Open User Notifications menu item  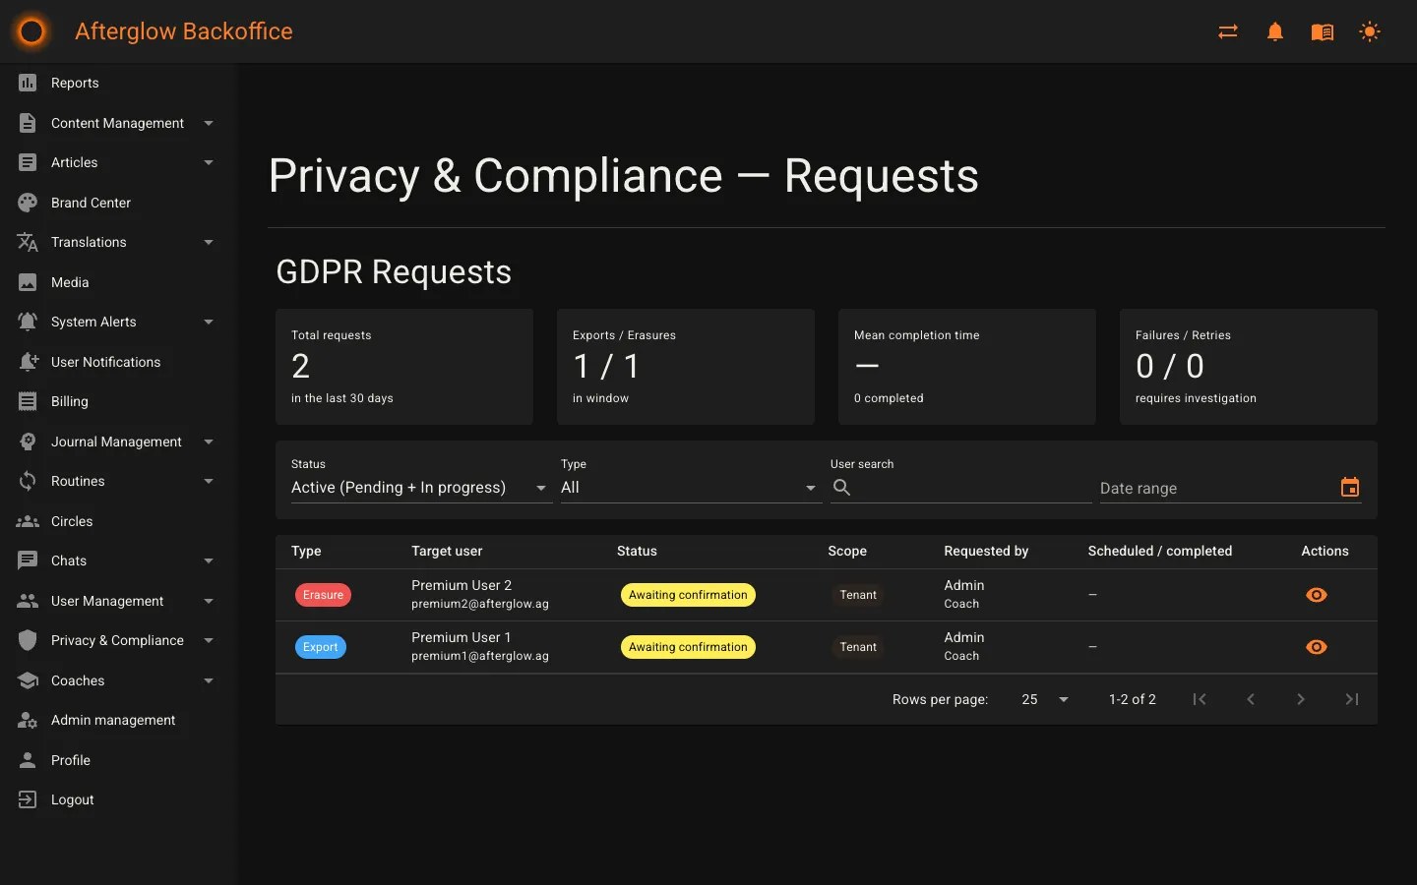click(x=119, y=362)
